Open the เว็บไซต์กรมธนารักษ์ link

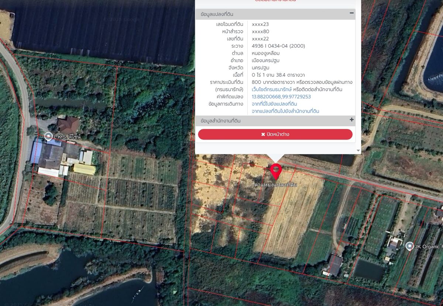[x=272, y=90]
